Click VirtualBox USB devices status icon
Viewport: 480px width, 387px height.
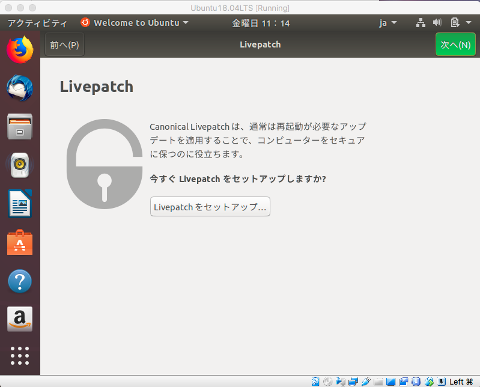point(366,382)
